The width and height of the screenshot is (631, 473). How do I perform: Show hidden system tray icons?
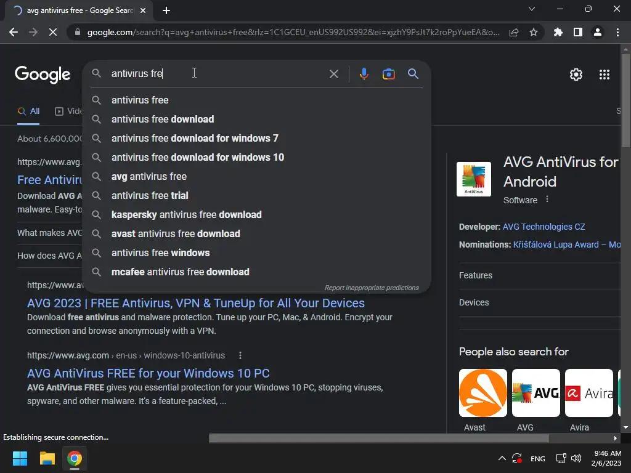(x=502, y=458)
